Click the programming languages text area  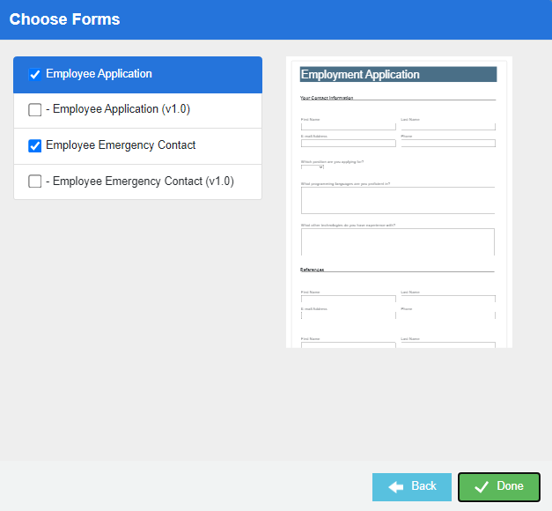(x=398, y=200)
